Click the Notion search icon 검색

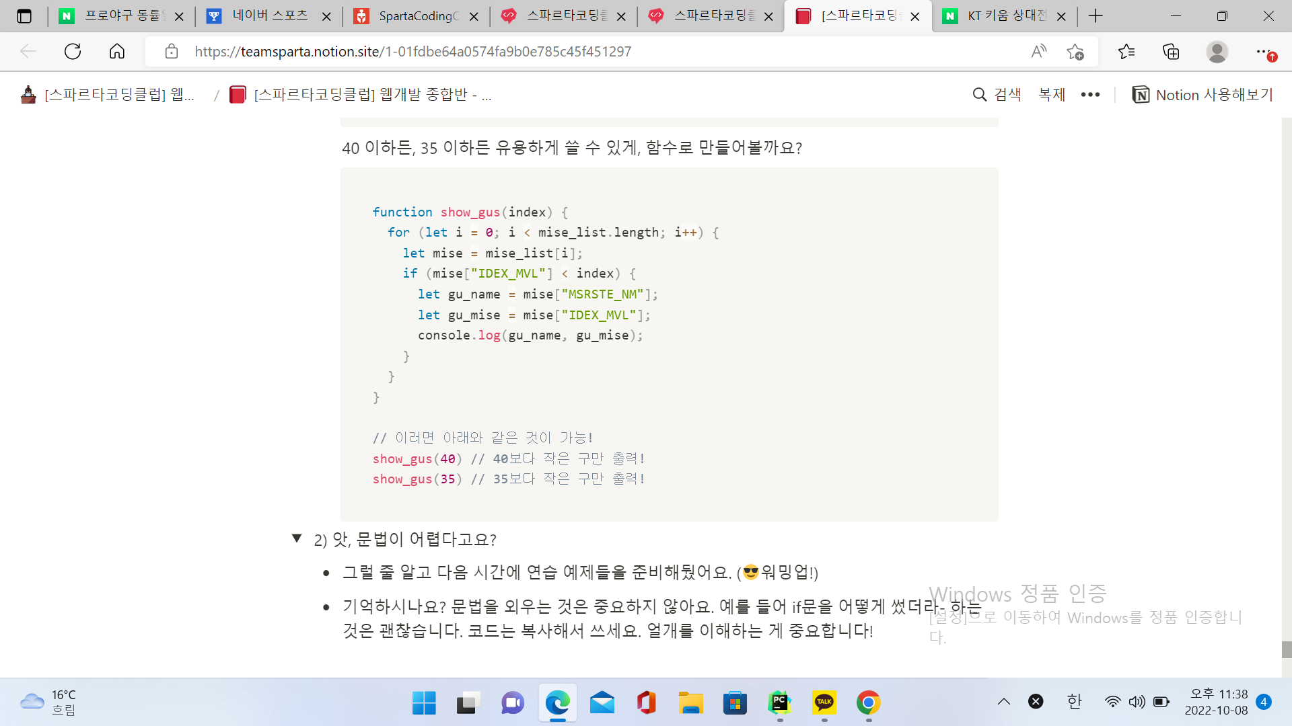coord(997,95)
